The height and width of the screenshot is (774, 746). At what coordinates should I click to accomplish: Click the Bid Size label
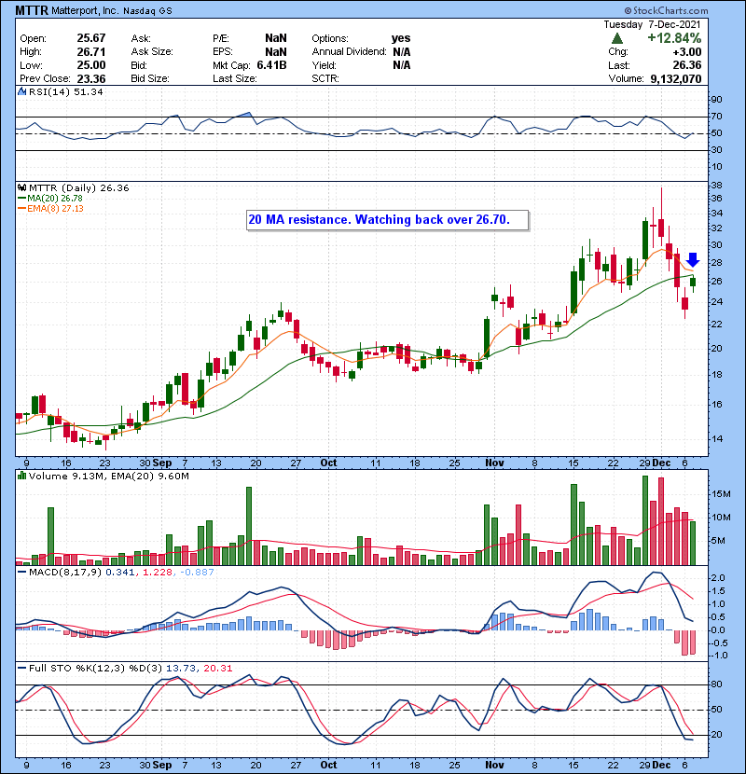pyautogui.click(x=149, y=78)
